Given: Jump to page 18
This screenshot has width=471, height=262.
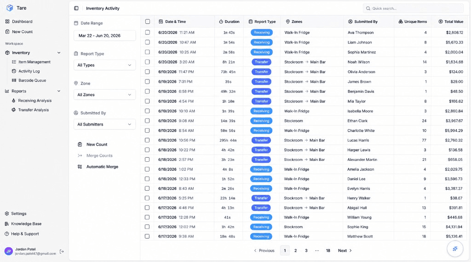Looking at the screenshot, I should coord(328,251).
